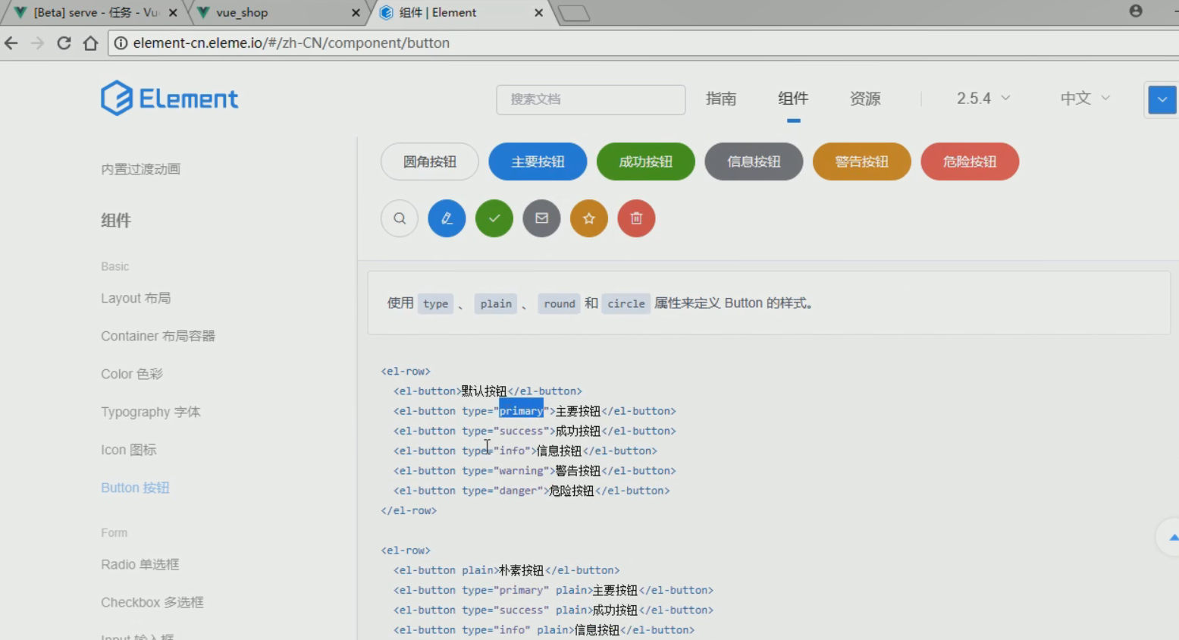Click the blue edit pencil circle button
This screenshot has width=1179, height=640.
click(x=447, y=218)
